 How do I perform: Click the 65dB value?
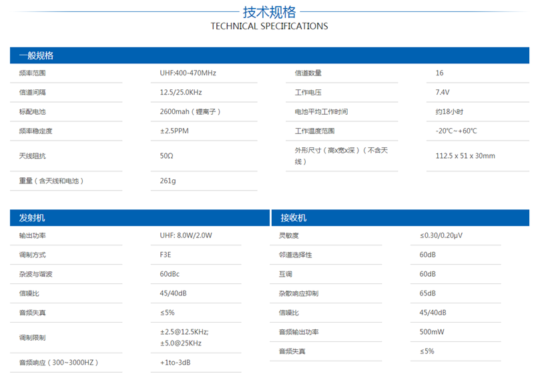(427, 293)
